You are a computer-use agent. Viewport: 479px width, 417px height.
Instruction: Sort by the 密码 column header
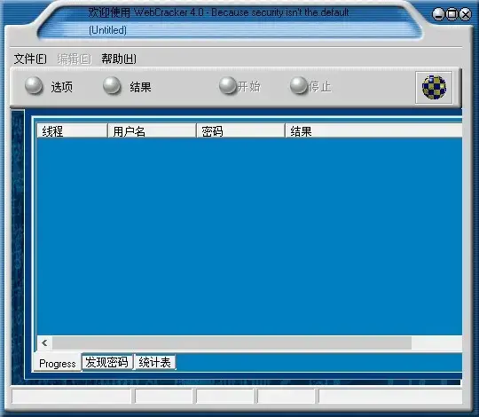point(240,131)
